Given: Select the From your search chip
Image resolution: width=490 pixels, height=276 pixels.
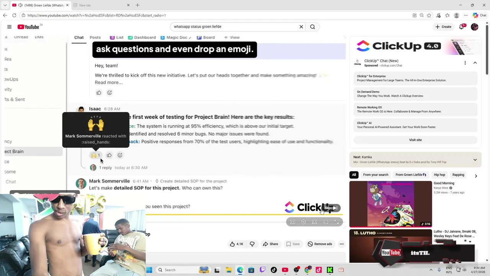Looking at the screenshot, I should pyautogui.click(x=376, y=175).
